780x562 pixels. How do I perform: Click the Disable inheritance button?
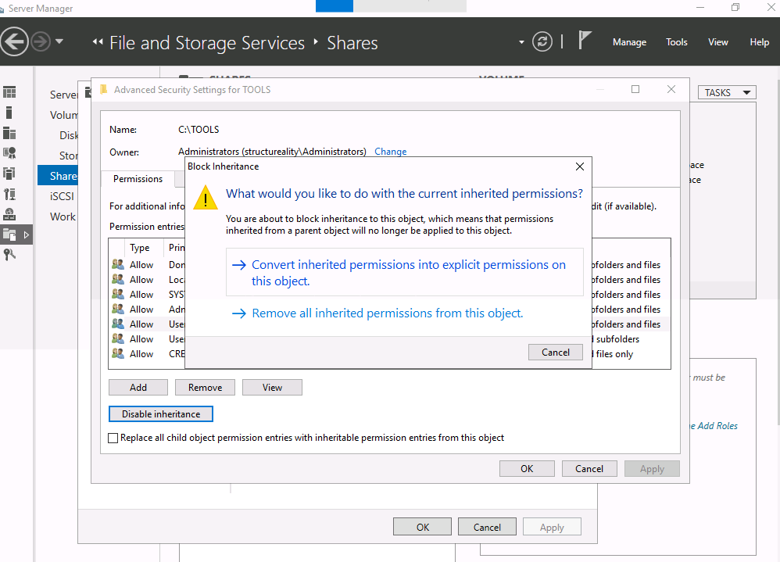pos(161,414)
